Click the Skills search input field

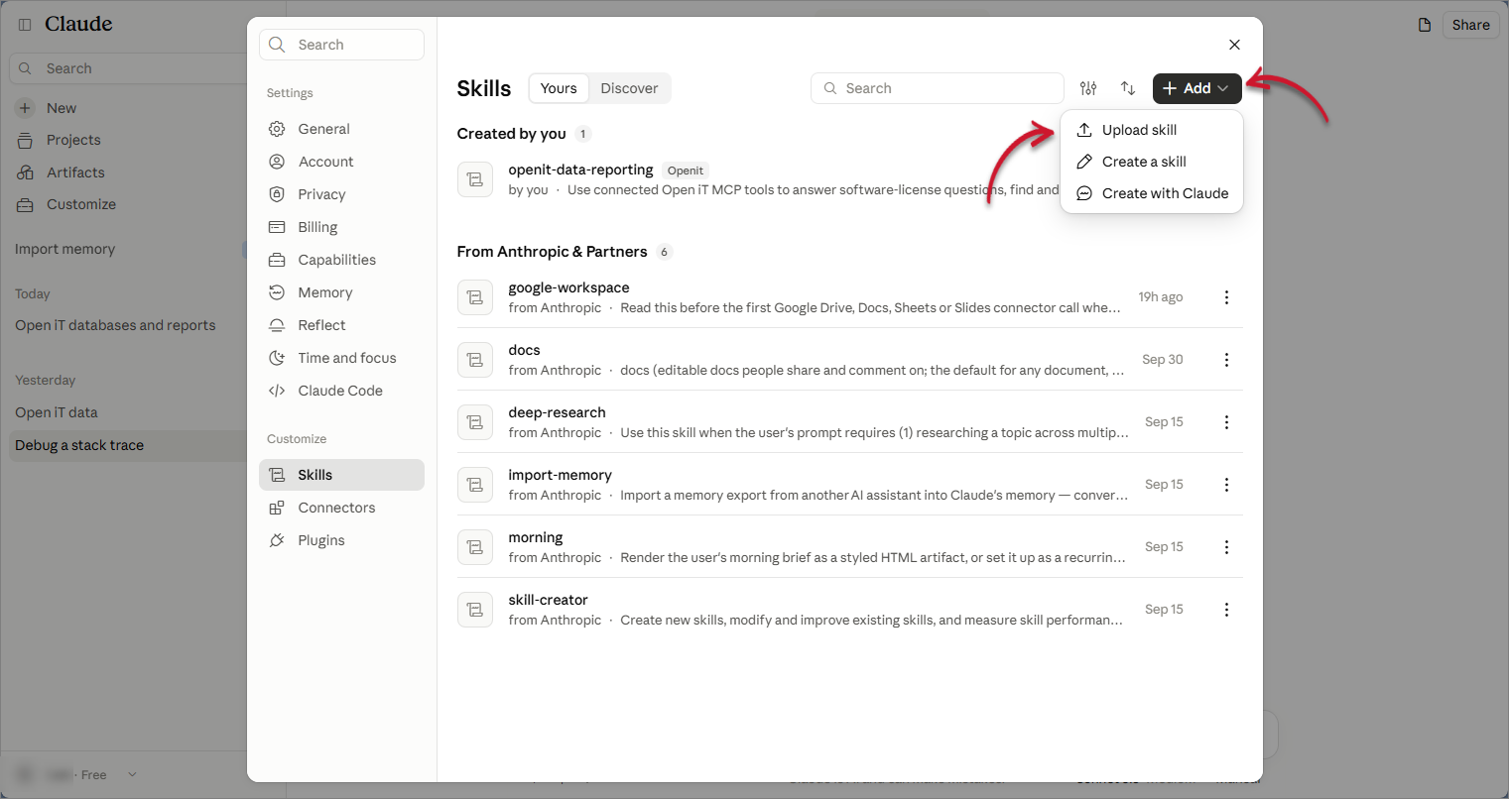938,88
